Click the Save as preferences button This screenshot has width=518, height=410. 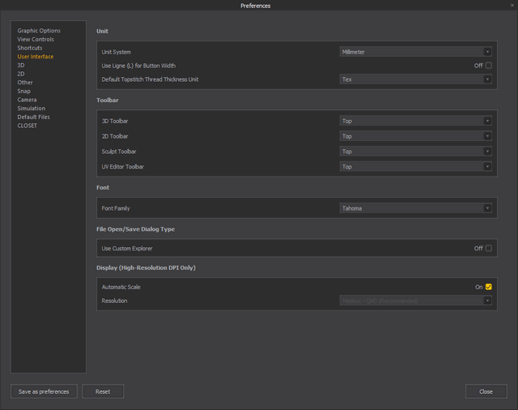tap(45, 391)
